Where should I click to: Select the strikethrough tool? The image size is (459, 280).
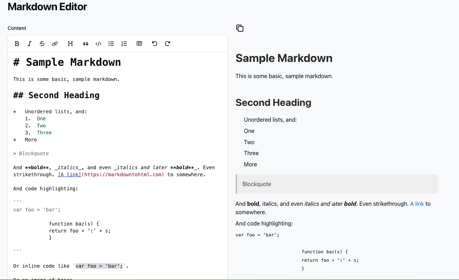[x=42, y=43]
